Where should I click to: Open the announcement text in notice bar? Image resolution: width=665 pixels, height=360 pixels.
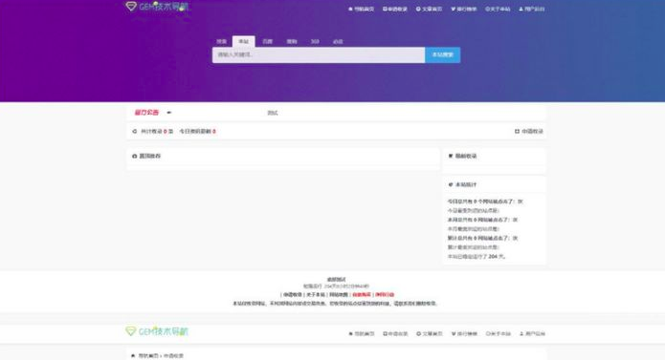273,113
